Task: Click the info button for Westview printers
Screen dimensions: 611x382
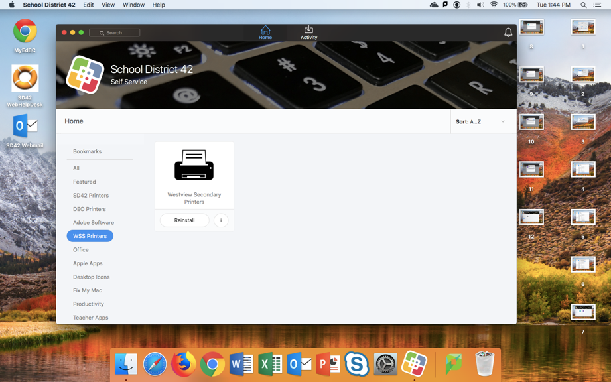Action: click(x=221, y=220)
